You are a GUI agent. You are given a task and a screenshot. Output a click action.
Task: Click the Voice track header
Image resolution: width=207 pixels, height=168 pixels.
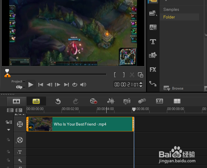(20, 161)
